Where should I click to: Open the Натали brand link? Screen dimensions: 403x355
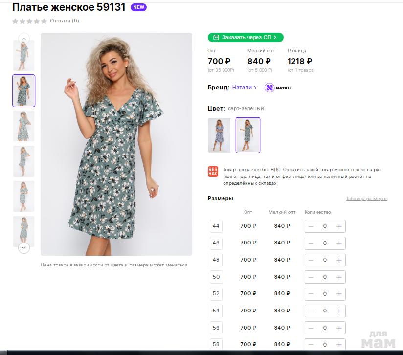pos(244,88)
